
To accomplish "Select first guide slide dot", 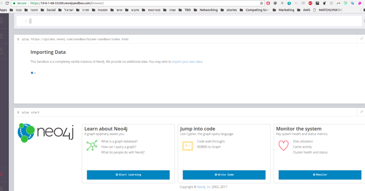I will click(x=32, y=73).
